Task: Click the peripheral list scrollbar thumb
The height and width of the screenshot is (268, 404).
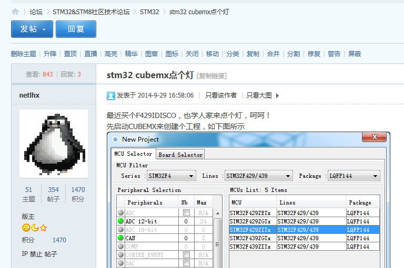Action: click(218, 244)
